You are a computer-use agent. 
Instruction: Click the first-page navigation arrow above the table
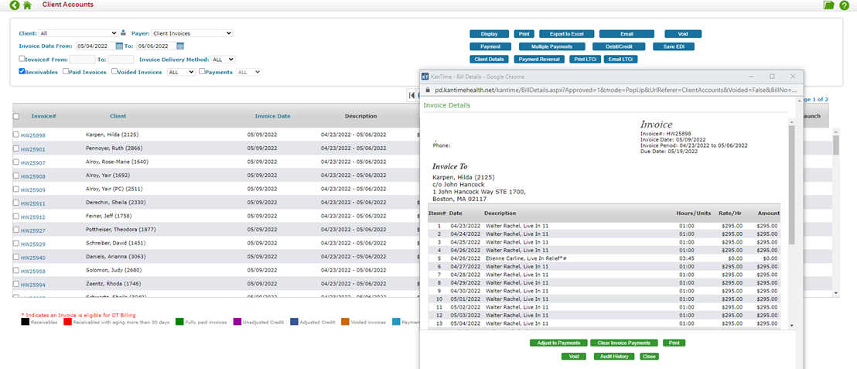(411, 95)
